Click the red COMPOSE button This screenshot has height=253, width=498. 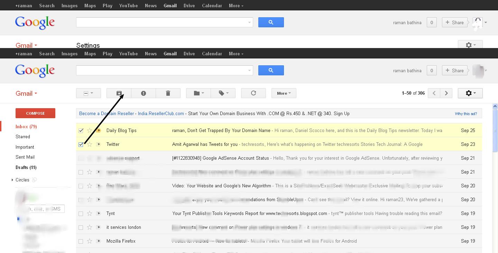[35, 113]
